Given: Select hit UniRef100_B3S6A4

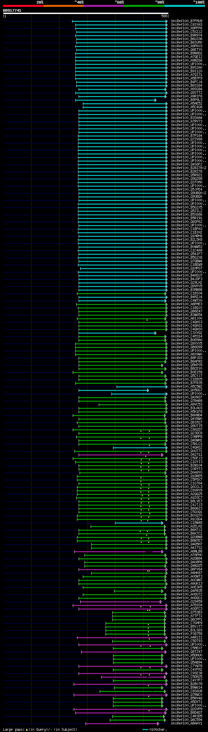Looking at the screenshot, I should [x=187, y=118].
